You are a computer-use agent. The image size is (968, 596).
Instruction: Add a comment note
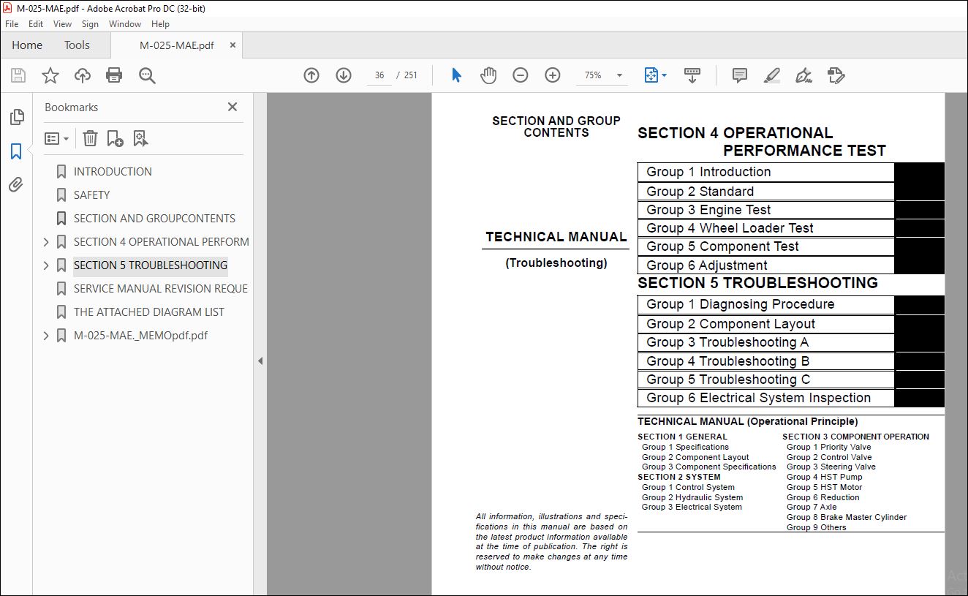740,75
